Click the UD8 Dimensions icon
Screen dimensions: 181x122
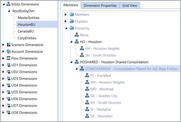pos(8,112)
